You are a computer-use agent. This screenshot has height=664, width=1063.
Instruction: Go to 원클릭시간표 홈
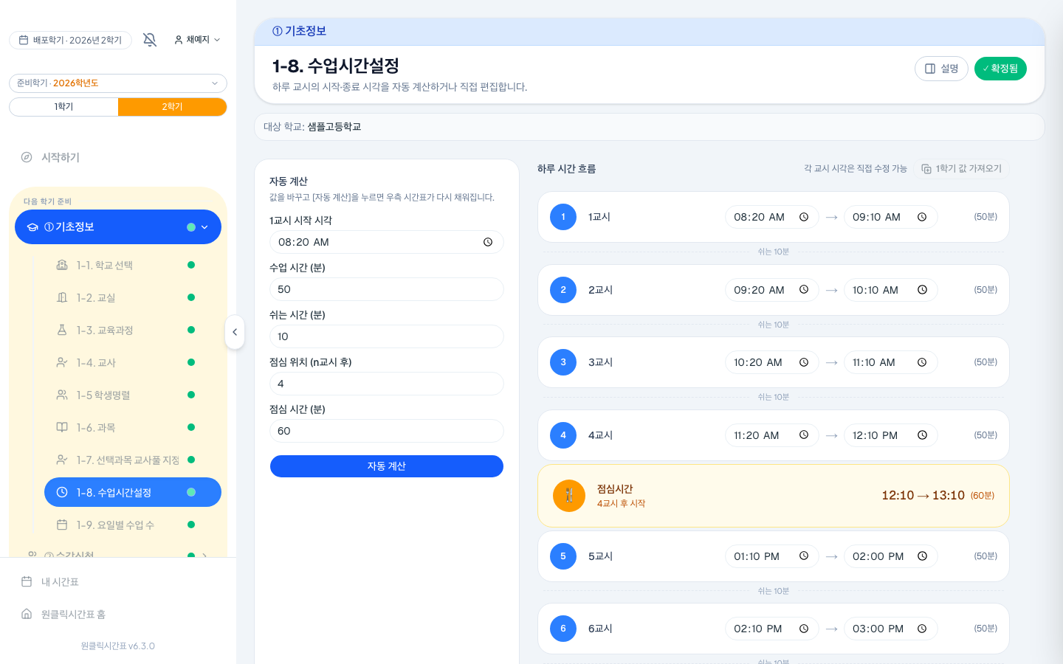(x=118, y=614)
